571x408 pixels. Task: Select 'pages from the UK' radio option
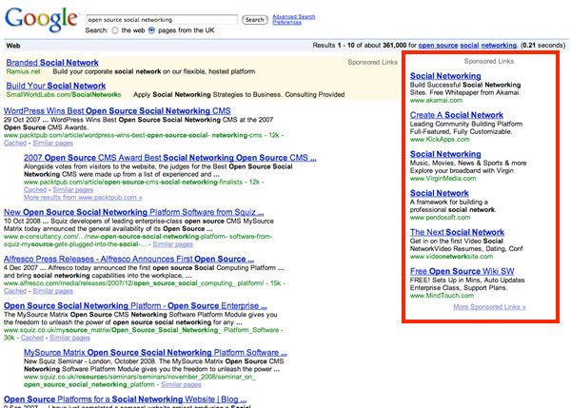(x=152, y=30)
